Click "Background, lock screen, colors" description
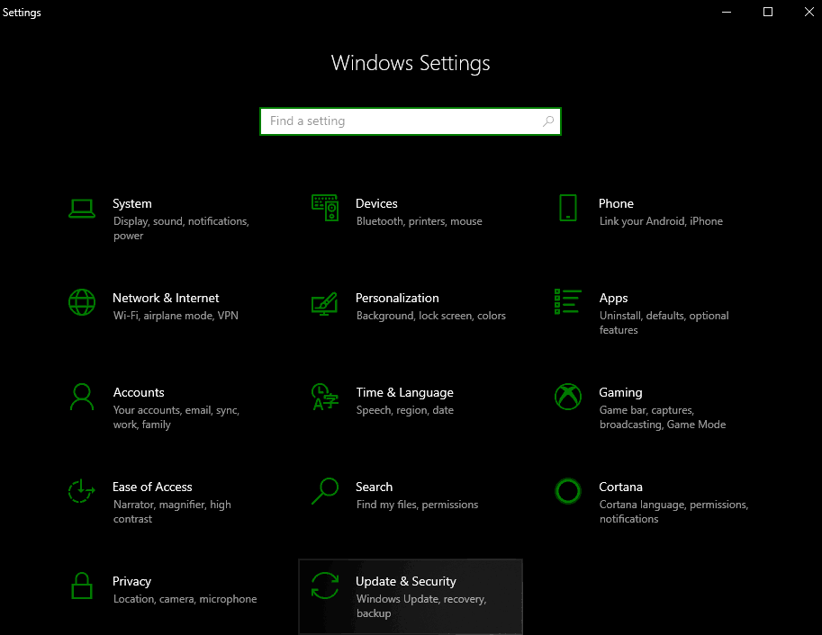Viewport: 822px width, 635px height. (x=431, y=316)
